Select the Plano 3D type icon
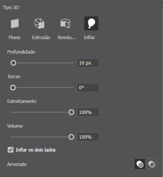The width and height of the screenshot is (163, 177). coord(15,24)
